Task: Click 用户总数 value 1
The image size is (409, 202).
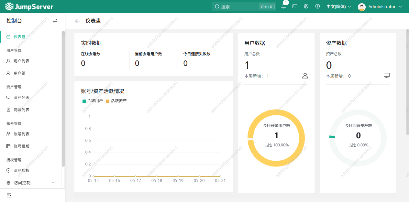Action: coord(247,65)
